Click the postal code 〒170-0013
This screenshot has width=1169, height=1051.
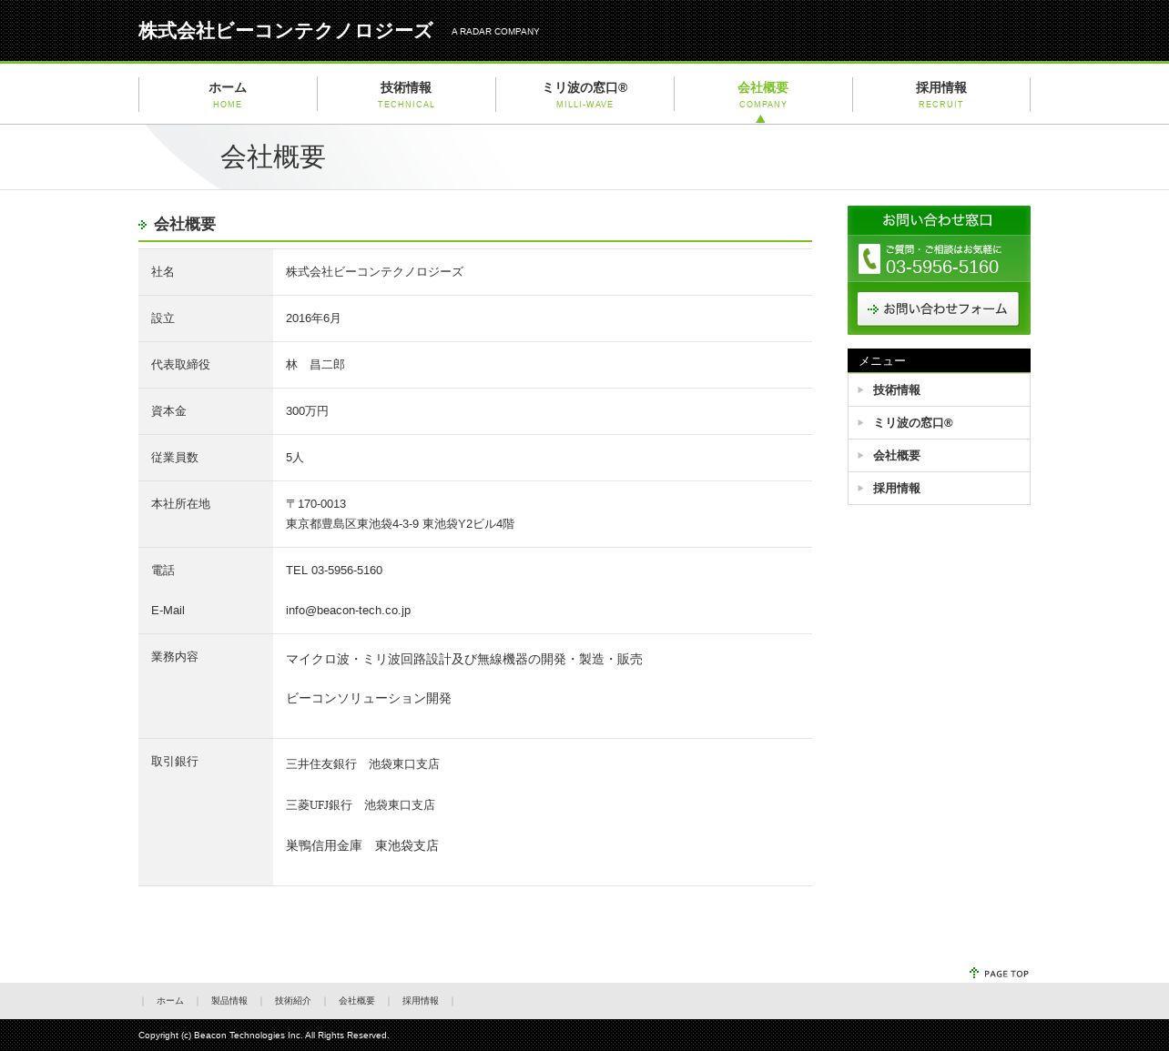pyautogui.click(x=316, y=504)
